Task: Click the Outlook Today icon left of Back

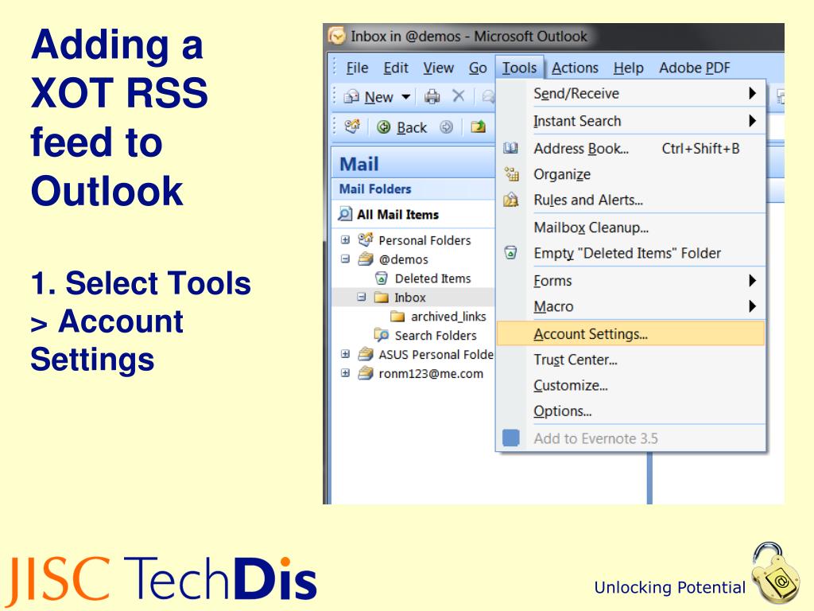Action: click(352, 126)
